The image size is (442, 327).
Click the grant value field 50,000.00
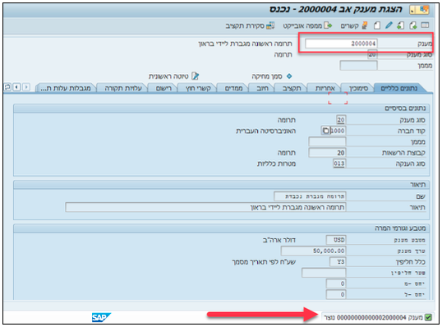313,251
